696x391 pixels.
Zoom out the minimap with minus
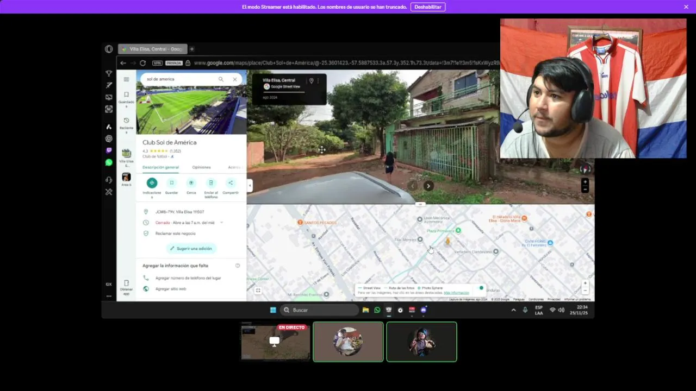tap(585, 291)
